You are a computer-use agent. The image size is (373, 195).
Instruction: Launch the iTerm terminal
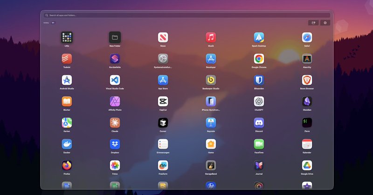307,123
